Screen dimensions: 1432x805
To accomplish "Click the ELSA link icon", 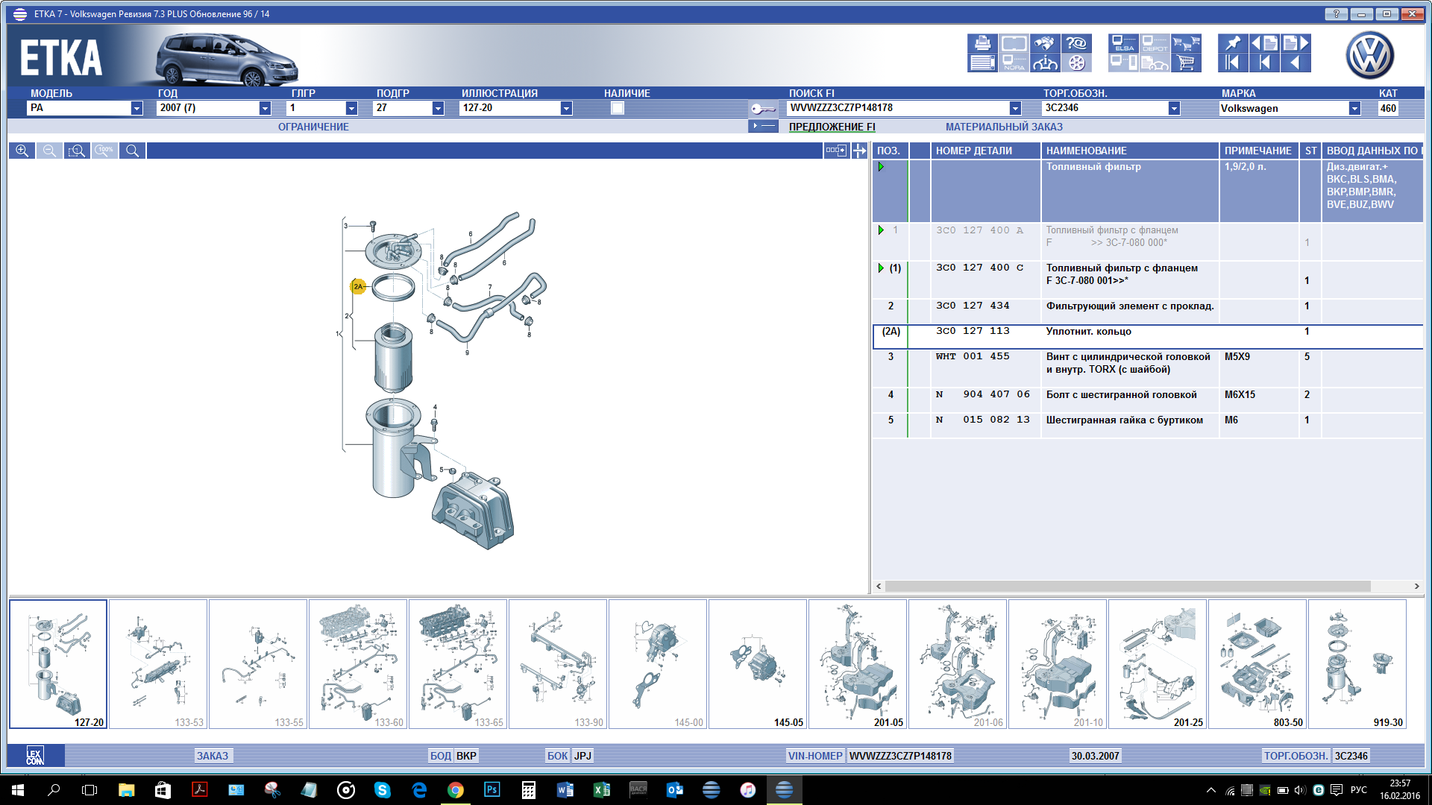I will click(1123, 44).
